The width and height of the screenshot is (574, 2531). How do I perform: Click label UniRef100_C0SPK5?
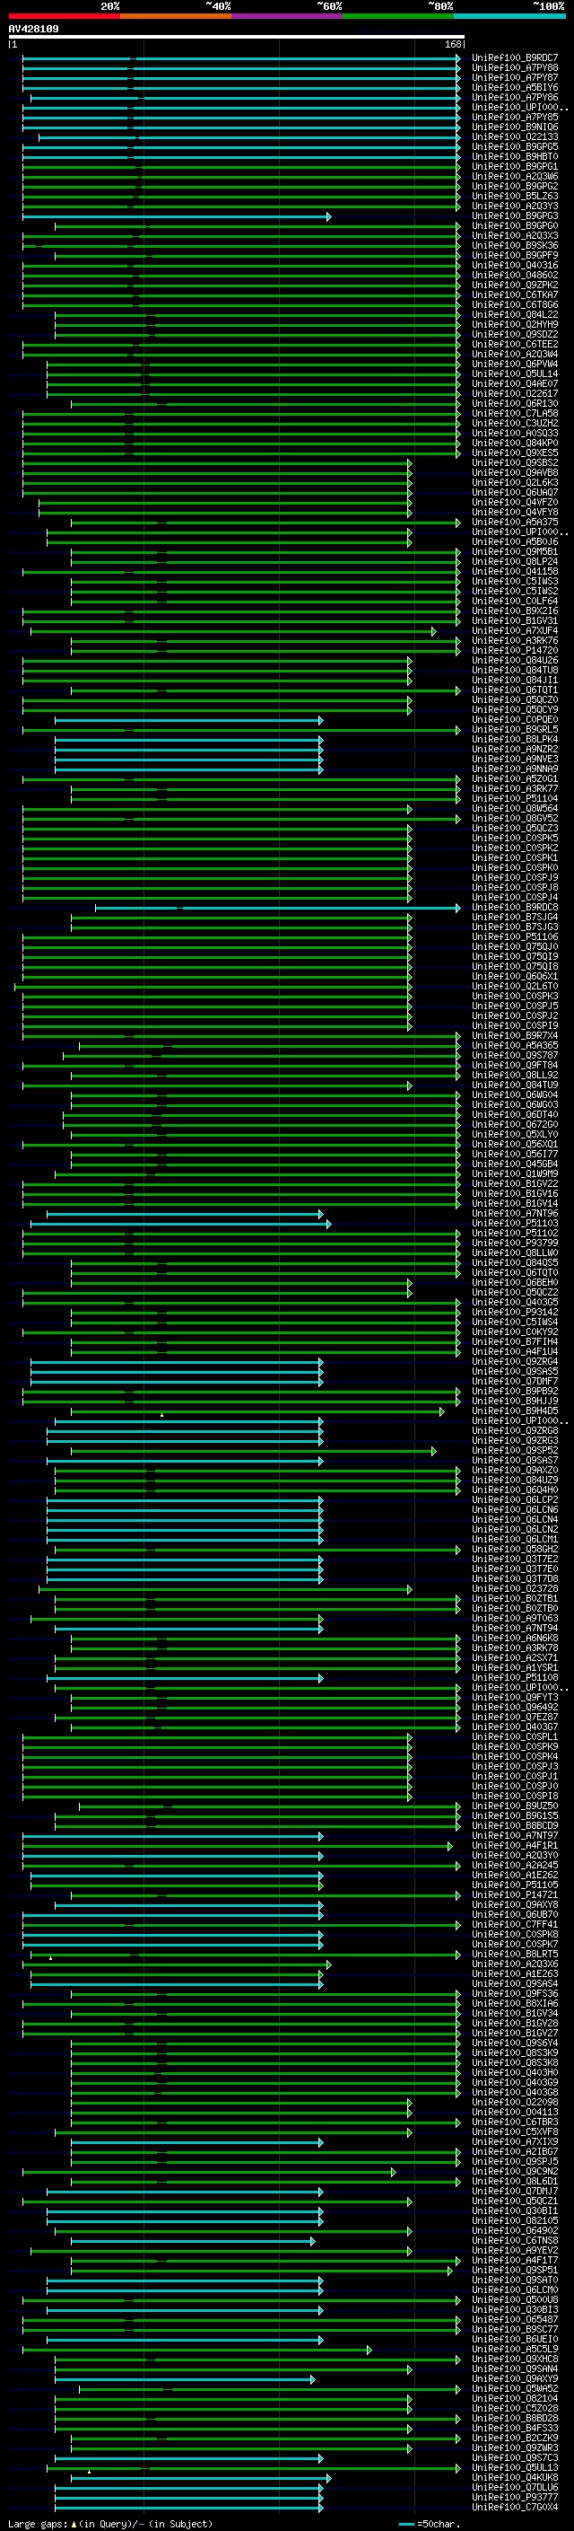click(515, 838)
